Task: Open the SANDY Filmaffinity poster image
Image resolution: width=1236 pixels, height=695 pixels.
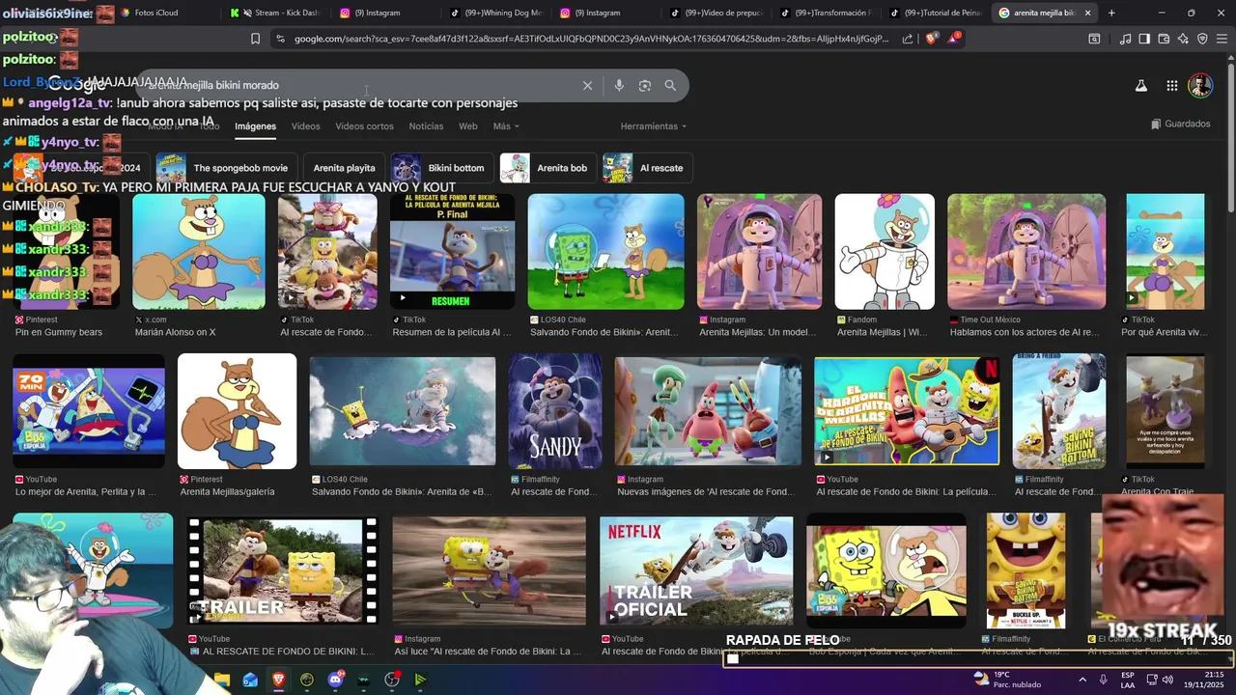Action: (555, 411)
